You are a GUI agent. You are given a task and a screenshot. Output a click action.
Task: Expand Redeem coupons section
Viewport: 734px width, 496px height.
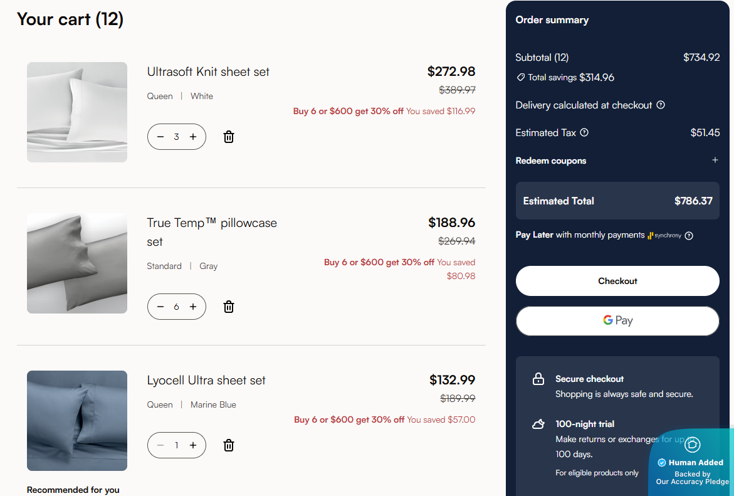pyautogui.click(x=715, y=161)
